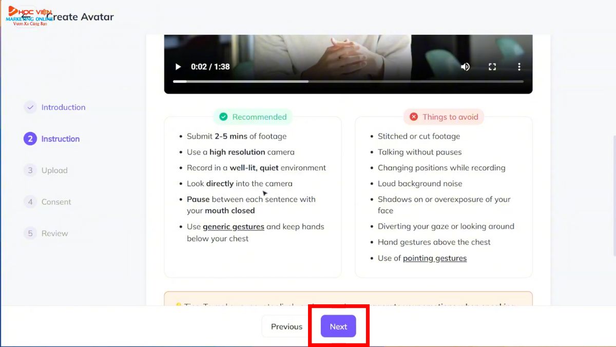Go to the Review step label

54,233
